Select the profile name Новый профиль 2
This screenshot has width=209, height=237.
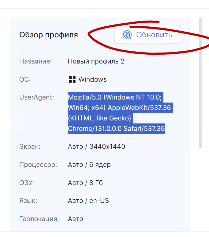pos(96,61)
